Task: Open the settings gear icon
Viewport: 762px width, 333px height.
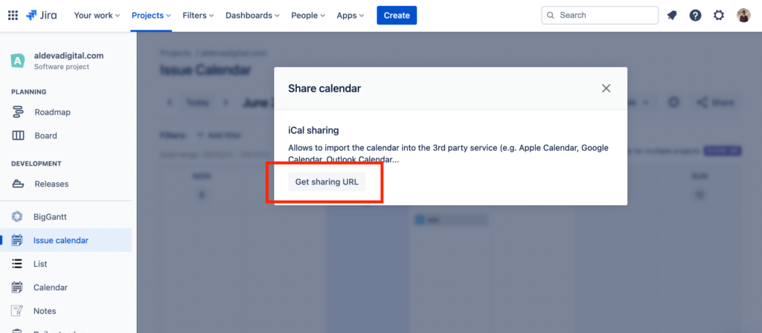Action: tap(719, 16)
